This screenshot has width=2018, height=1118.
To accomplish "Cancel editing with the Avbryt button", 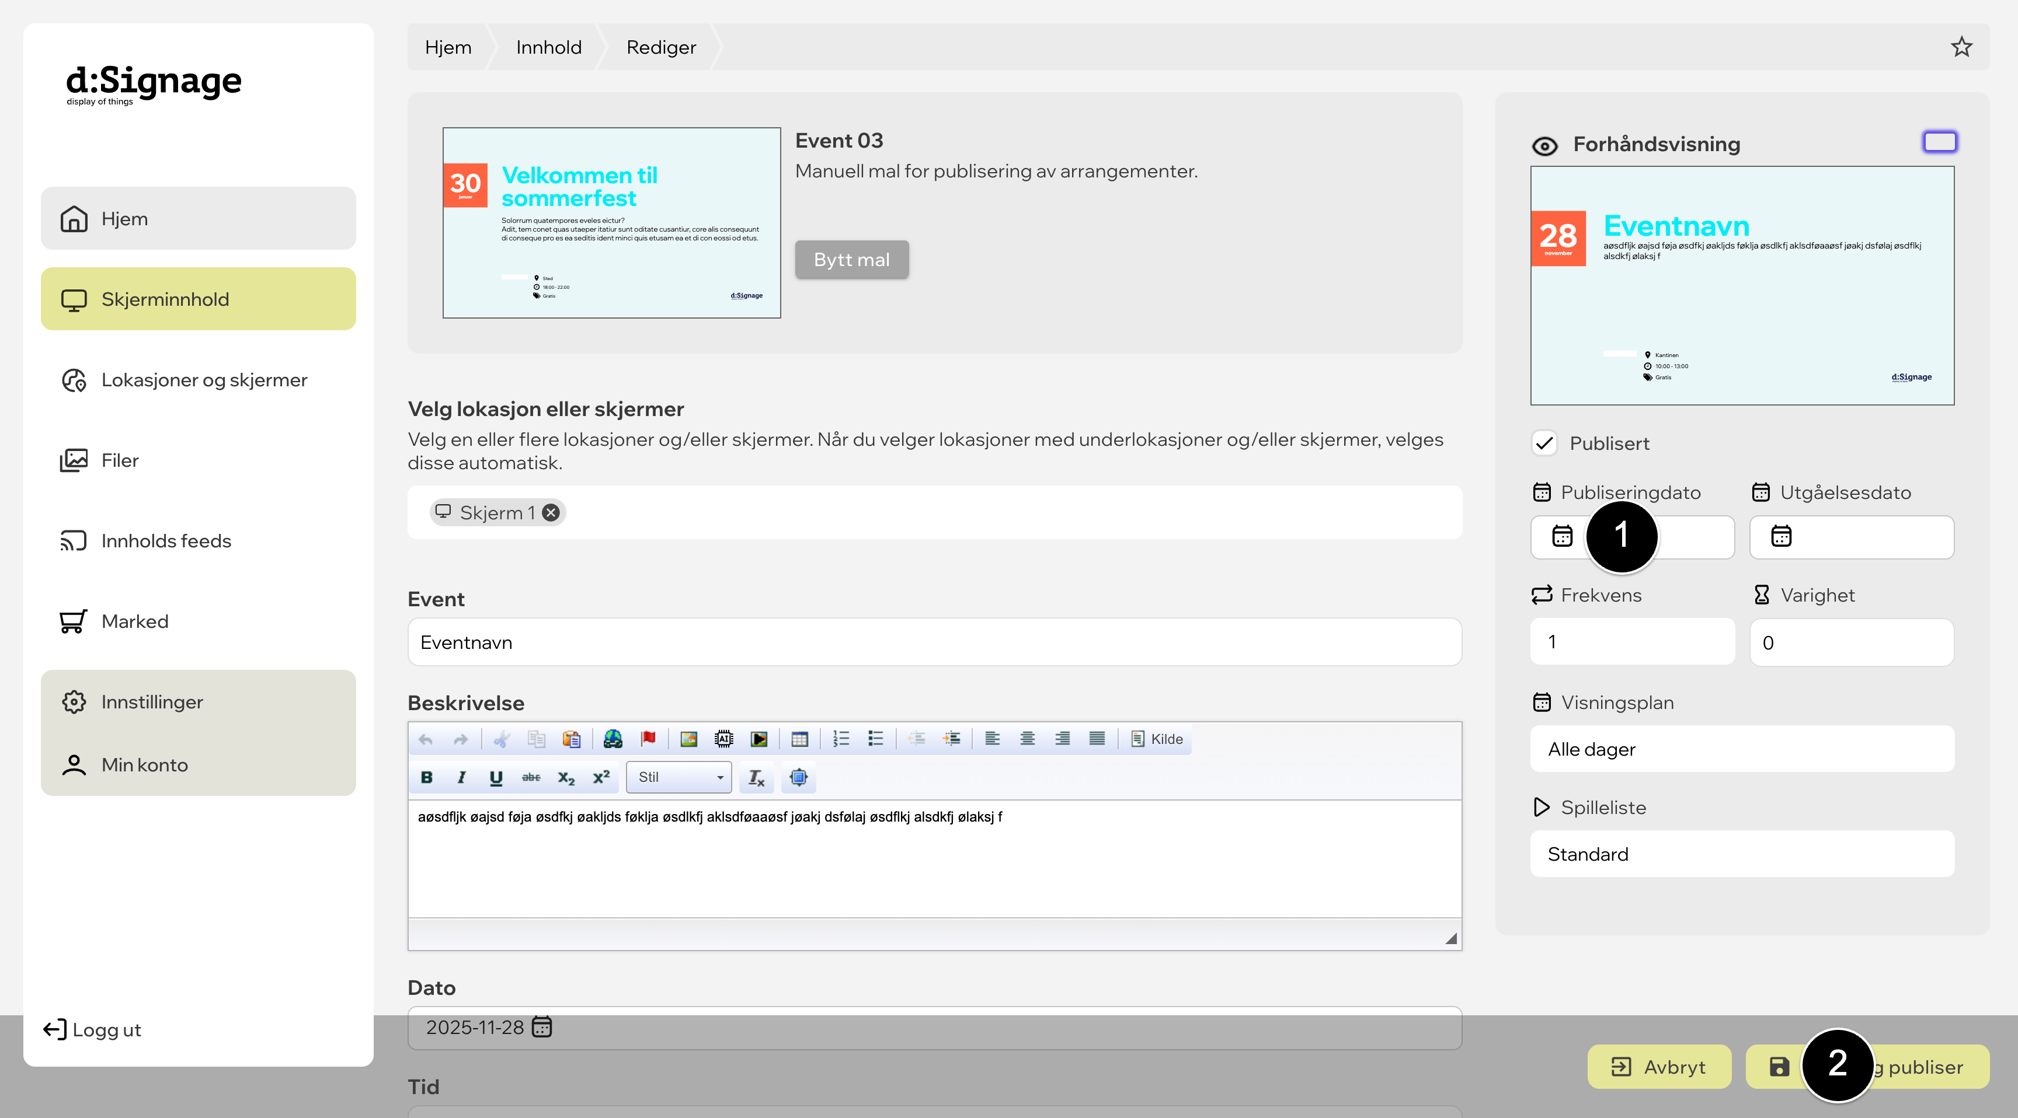I will coord(1659,1067).
